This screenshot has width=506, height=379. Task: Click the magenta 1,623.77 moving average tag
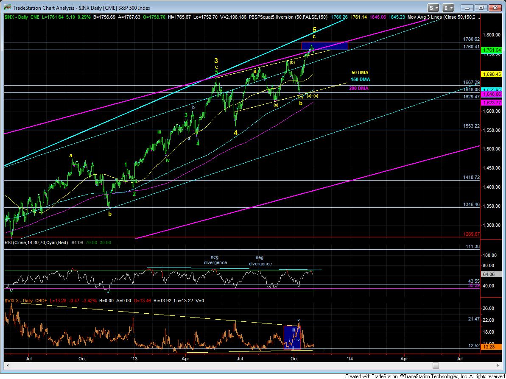[x=492, y=103]
